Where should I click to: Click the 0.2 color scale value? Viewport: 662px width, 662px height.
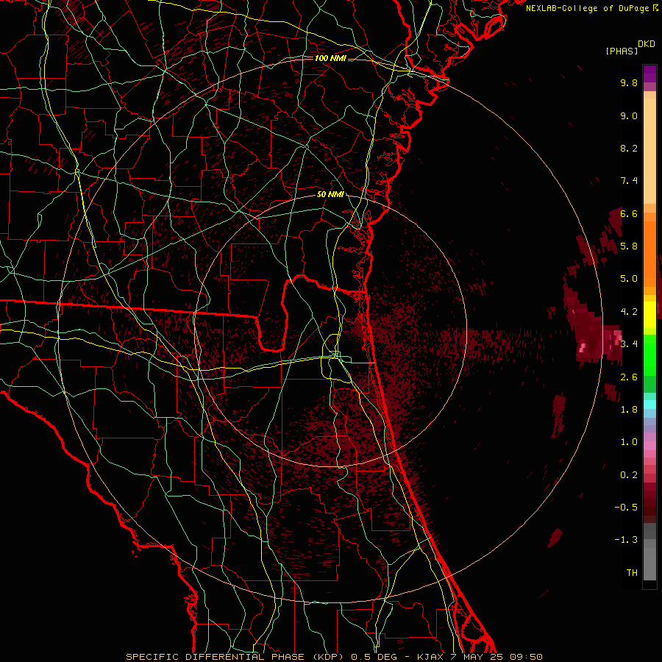(629, 475)
